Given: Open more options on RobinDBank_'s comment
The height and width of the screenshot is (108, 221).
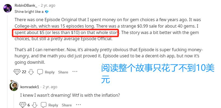Looking at the screenshot, I should tap(75, 72).
